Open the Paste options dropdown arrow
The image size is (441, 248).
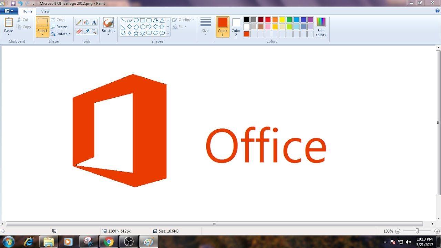tap(9, 34)
